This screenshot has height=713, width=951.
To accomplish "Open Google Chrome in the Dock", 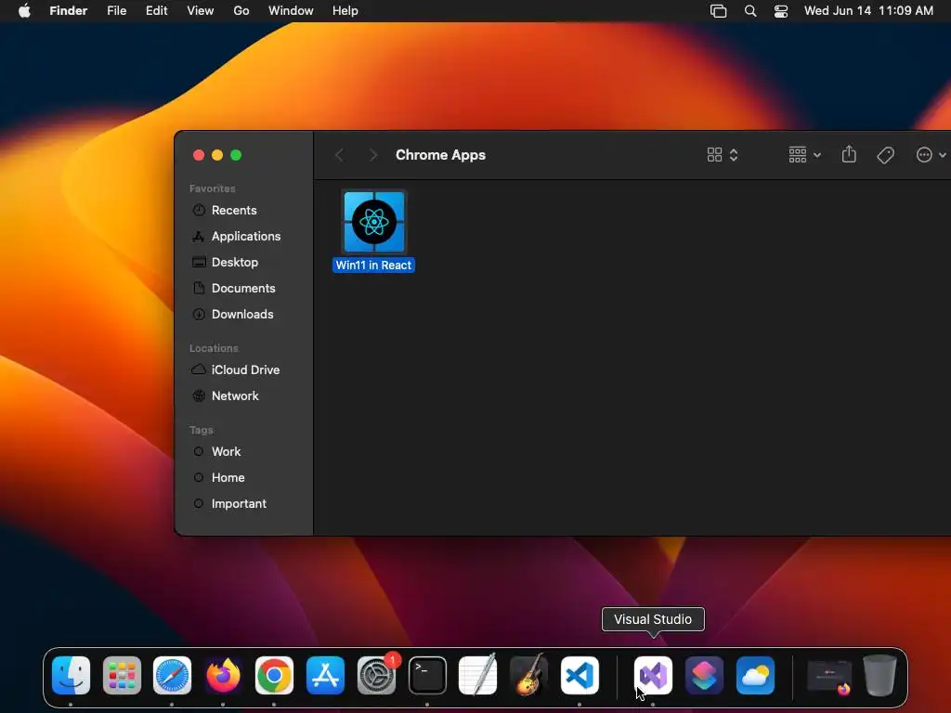I will (x=274, y=676).
